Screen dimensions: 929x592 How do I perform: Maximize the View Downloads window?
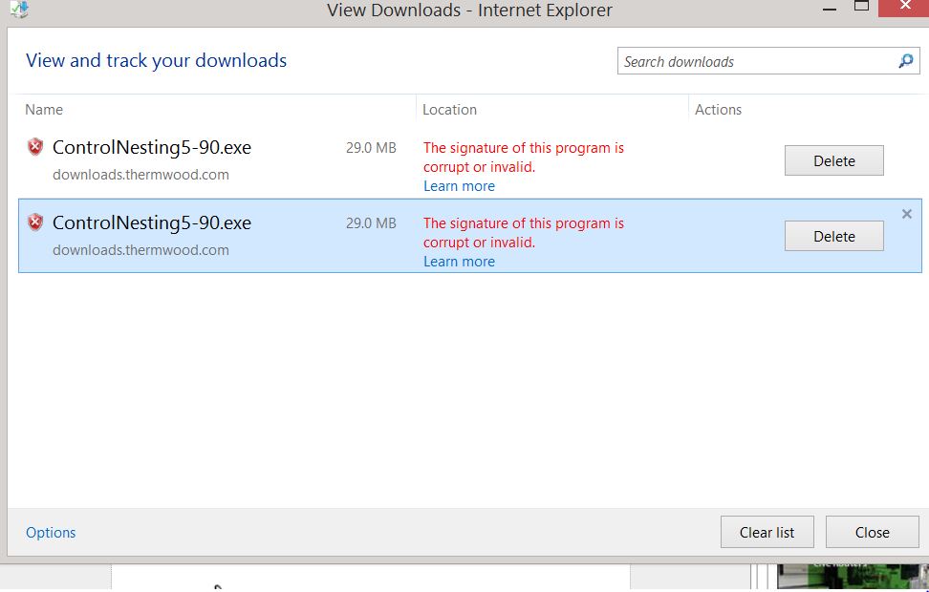[x=861, y=6]
